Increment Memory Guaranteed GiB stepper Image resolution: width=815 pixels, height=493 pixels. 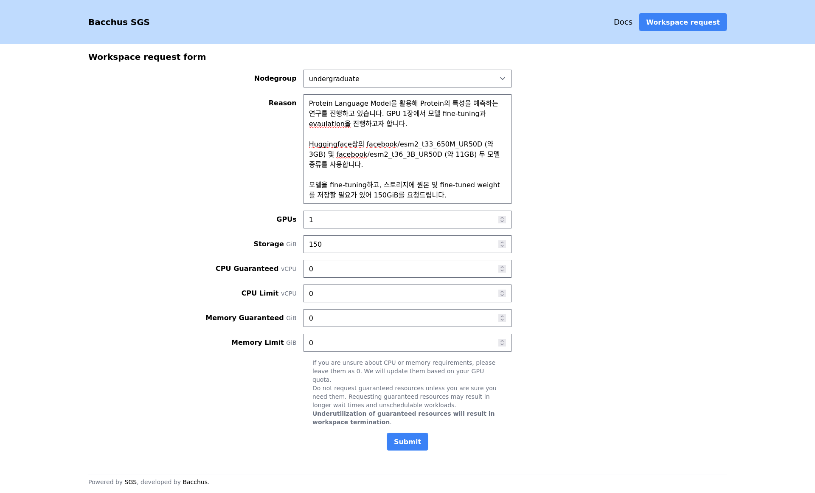(503, 316)
